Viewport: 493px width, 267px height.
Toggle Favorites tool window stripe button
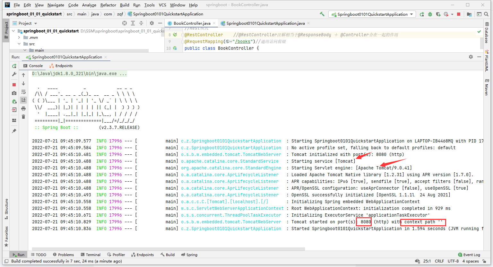6,237
